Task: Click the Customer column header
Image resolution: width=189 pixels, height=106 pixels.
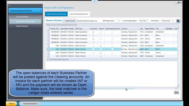Action: [93, 29]
